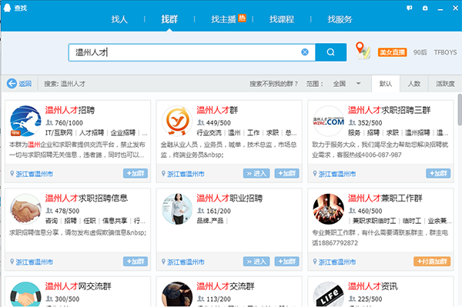The width and height of the screenshot is (462, 307).
Task: Open 温州人才兼职工作群 avatar
Action: pyautogui.click(x=329, y=209)
